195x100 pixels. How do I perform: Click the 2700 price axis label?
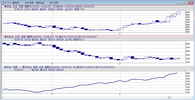pos(188,62)
